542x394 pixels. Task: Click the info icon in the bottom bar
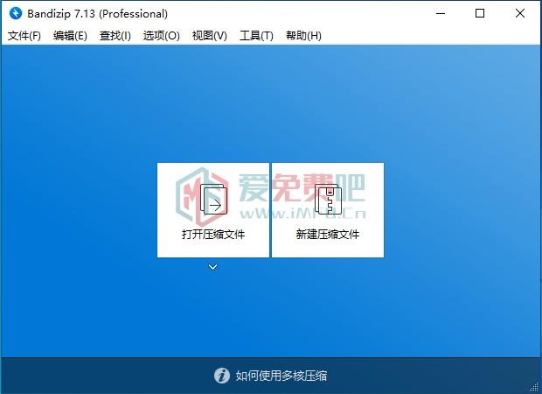coord(221,376)
